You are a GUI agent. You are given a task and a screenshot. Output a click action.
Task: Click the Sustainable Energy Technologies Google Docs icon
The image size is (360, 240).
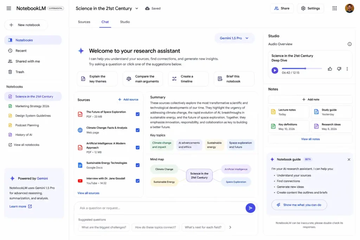pyautogui.click(x=80, y=165)
